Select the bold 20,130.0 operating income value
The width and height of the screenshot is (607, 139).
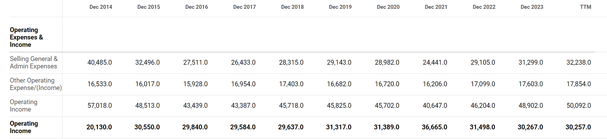coord(99,127)
